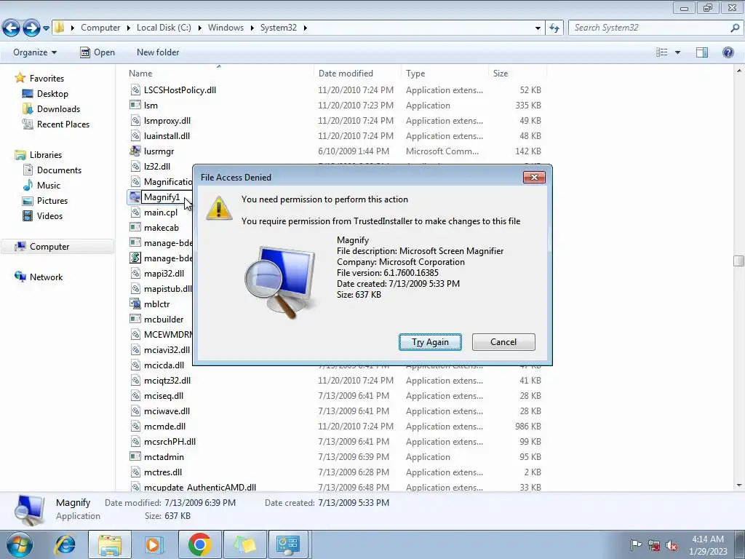Open Help with the question mark

pos(728,52)
